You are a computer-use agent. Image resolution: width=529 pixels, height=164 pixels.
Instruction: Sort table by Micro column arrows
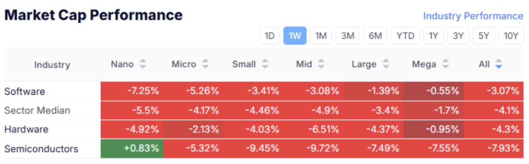point(205,64)
